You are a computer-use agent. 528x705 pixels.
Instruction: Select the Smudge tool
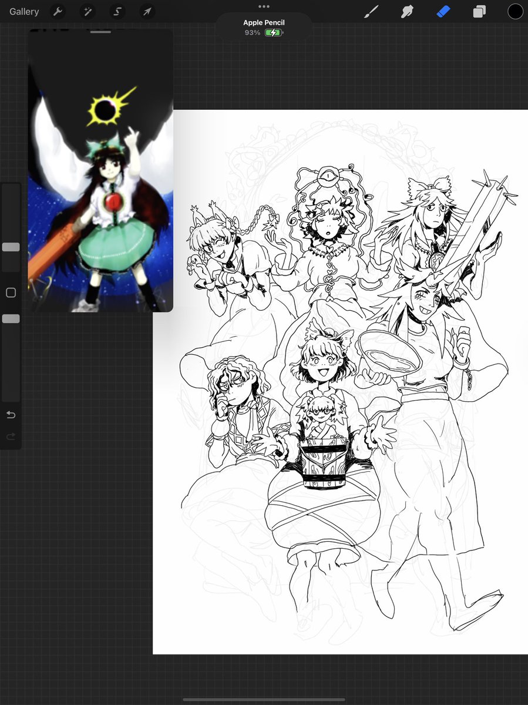[407, 11]
